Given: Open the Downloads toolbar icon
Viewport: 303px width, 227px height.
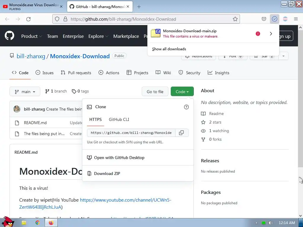Looking at the screenshot, I should (x=274, y=19).
